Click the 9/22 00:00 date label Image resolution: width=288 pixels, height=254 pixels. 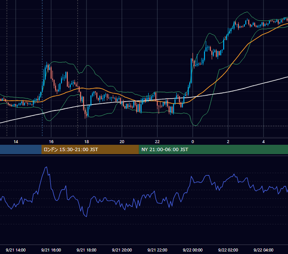pos(193,250)
